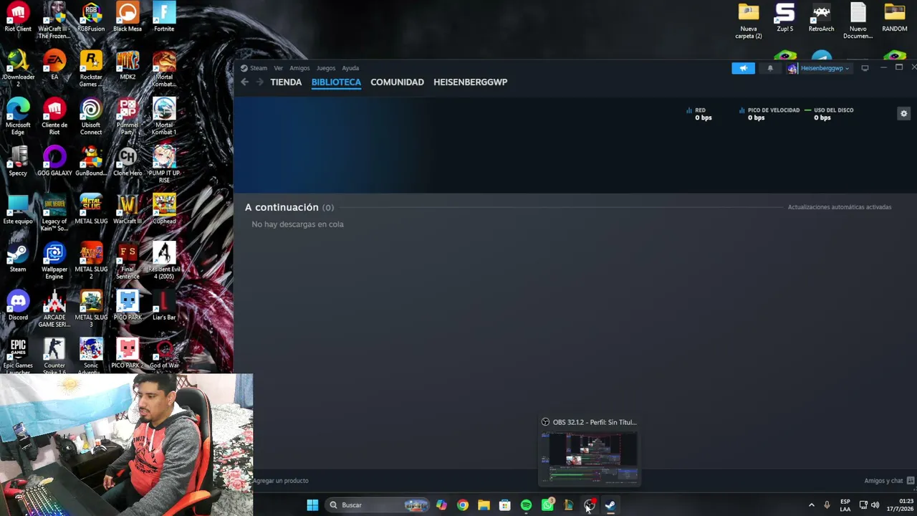This screenshot has width=917, height=516.
Task: Select the Nueva carpeta (2) folder
Action: pyautogui.click(x=749, y=21)
